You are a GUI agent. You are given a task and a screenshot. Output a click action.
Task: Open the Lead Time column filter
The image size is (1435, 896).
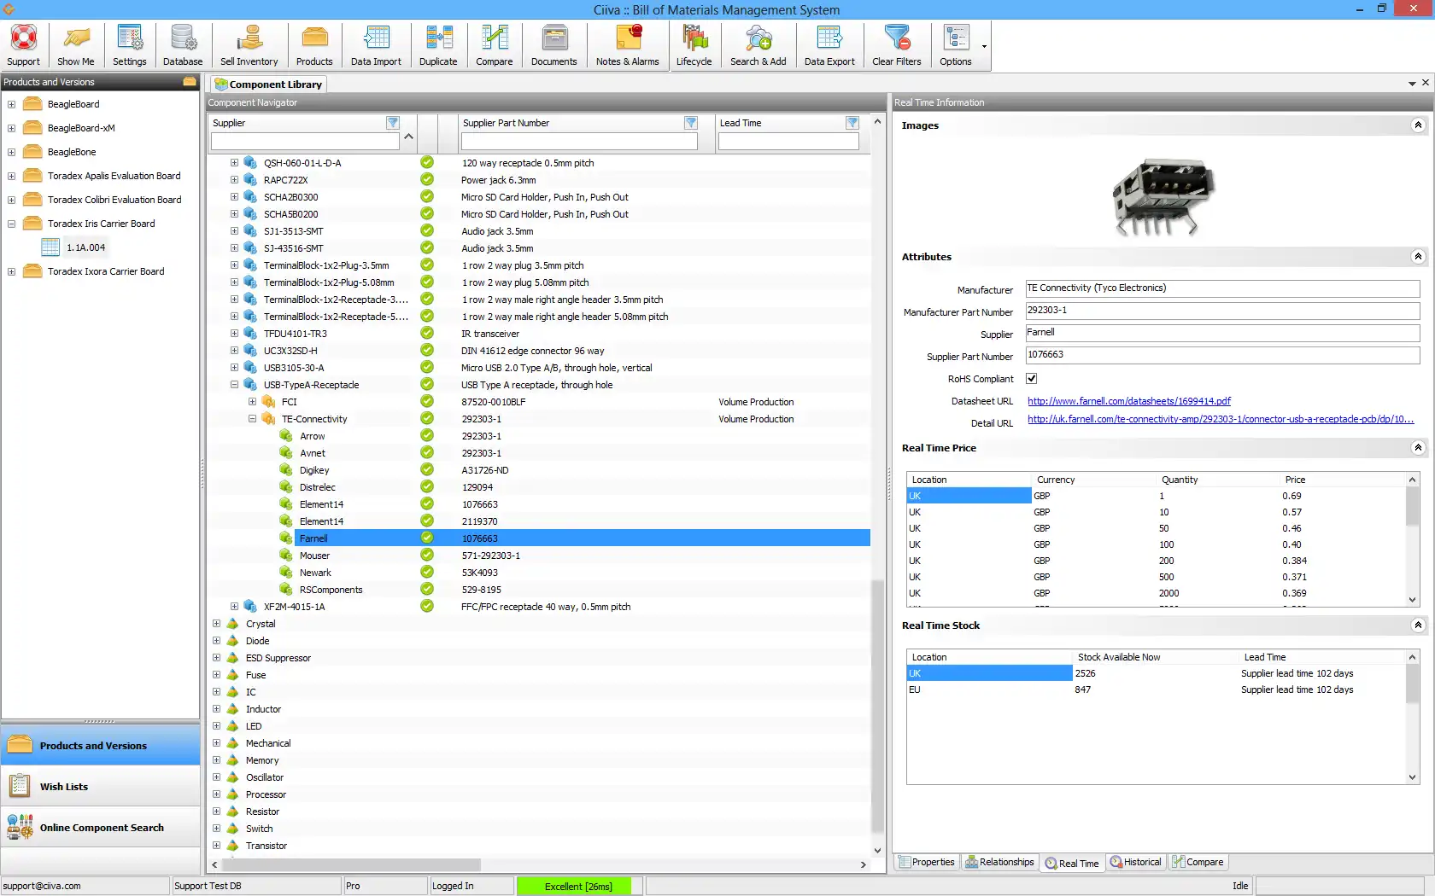click(852, 123)
